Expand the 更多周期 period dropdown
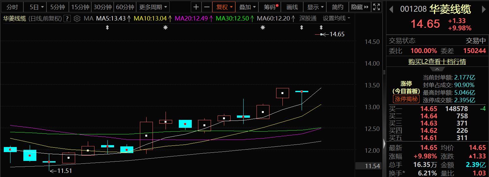 [153, 7]
